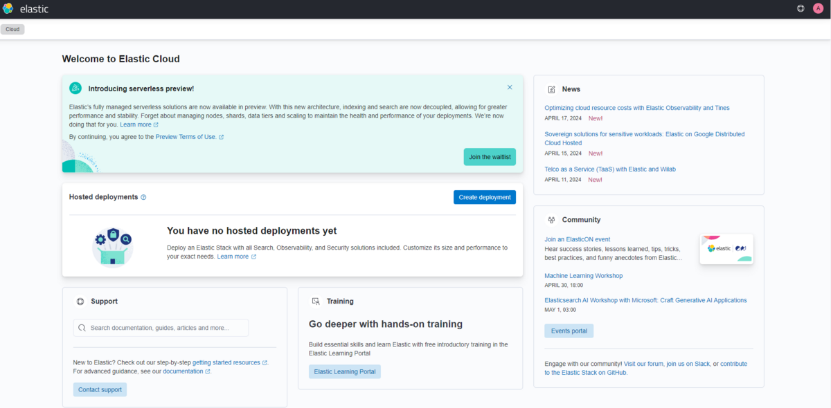
Task: Click Elastic Learning Portal button
Action: click(x=345, y=371)
